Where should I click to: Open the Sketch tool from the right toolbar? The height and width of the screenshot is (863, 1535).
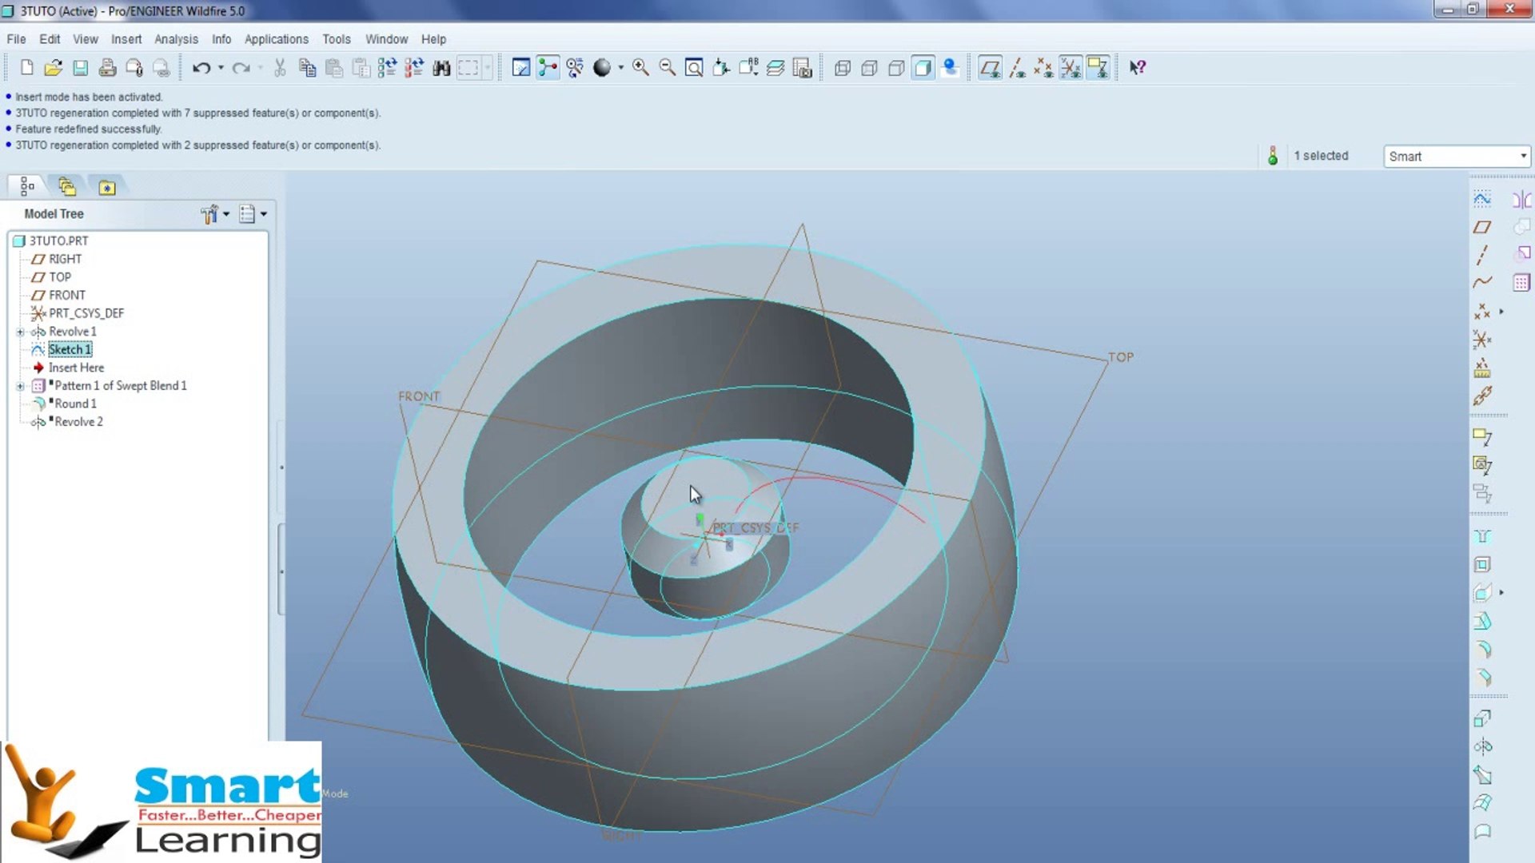click(1481, 199)
